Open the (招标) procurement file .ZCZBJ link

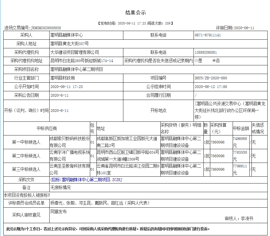86,180
